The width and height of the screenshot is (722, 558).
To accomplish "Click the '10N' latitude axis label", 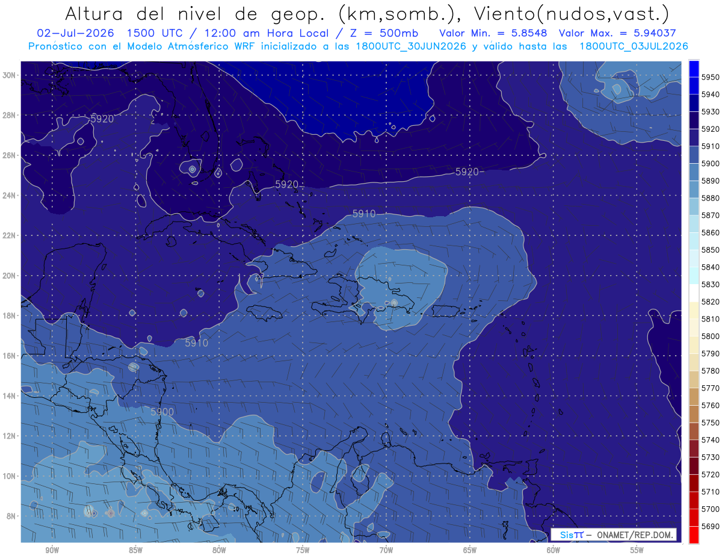I will [10, 476].
